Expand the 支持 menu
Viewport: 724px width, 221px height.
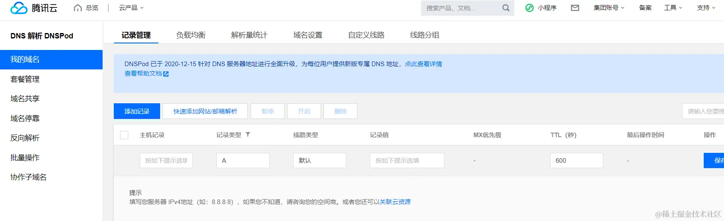(706, 8)
